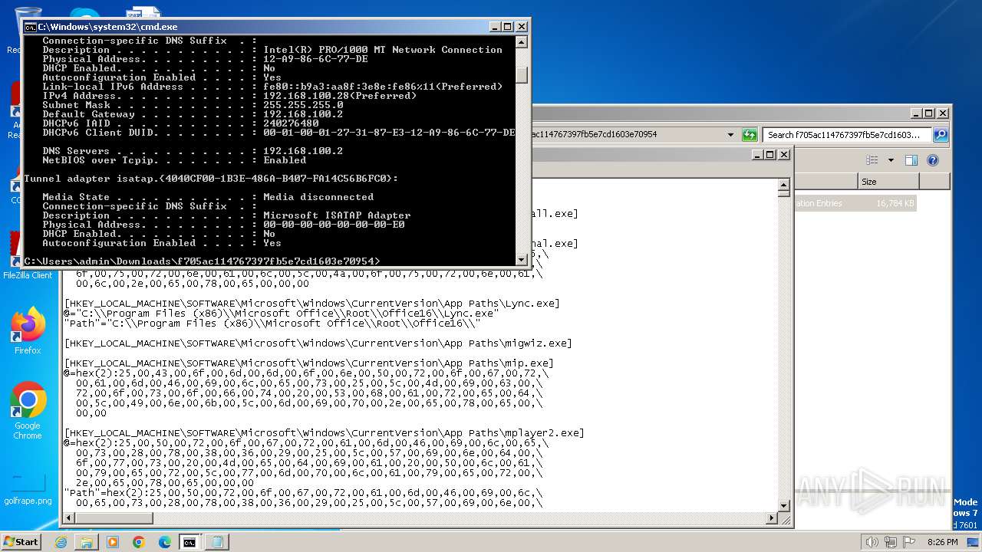Viewport: 982px width, 552px height.
Task: Click text editor horizontal scroll left arrow
Action: (x=70, y=519)
